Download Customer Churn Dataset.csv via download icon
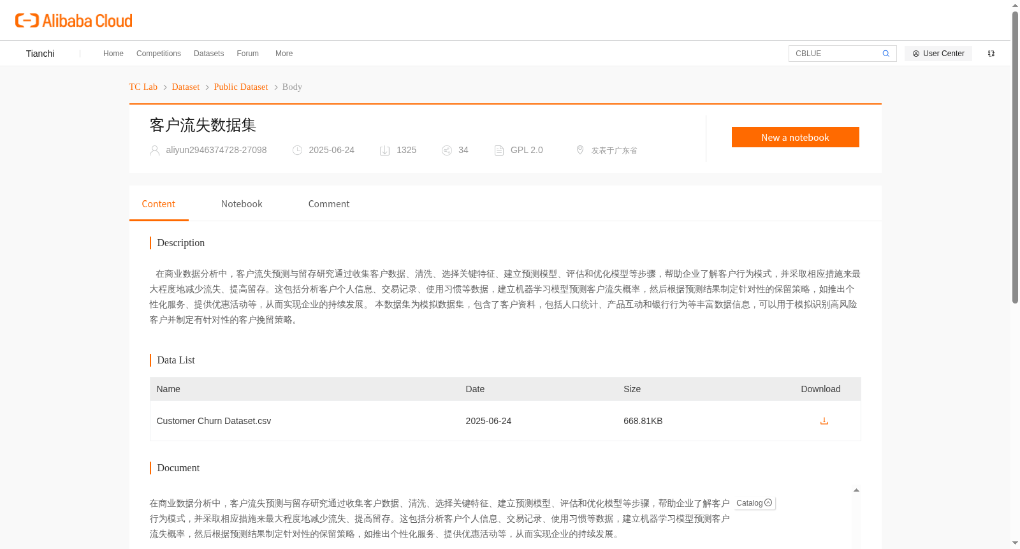This screenshot has height=549, width=1020. click(x=824, y=421)
